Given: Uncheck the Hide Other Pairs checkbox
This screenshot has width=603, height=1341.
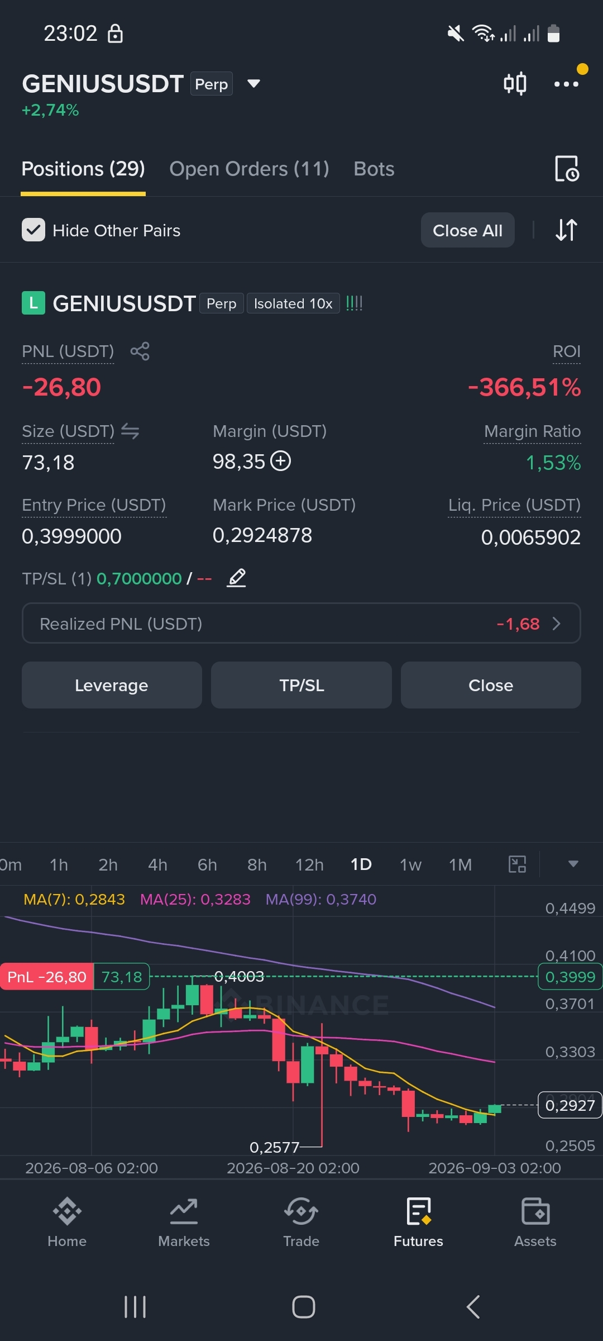Looking at the screenshot, I should point(33,230).
